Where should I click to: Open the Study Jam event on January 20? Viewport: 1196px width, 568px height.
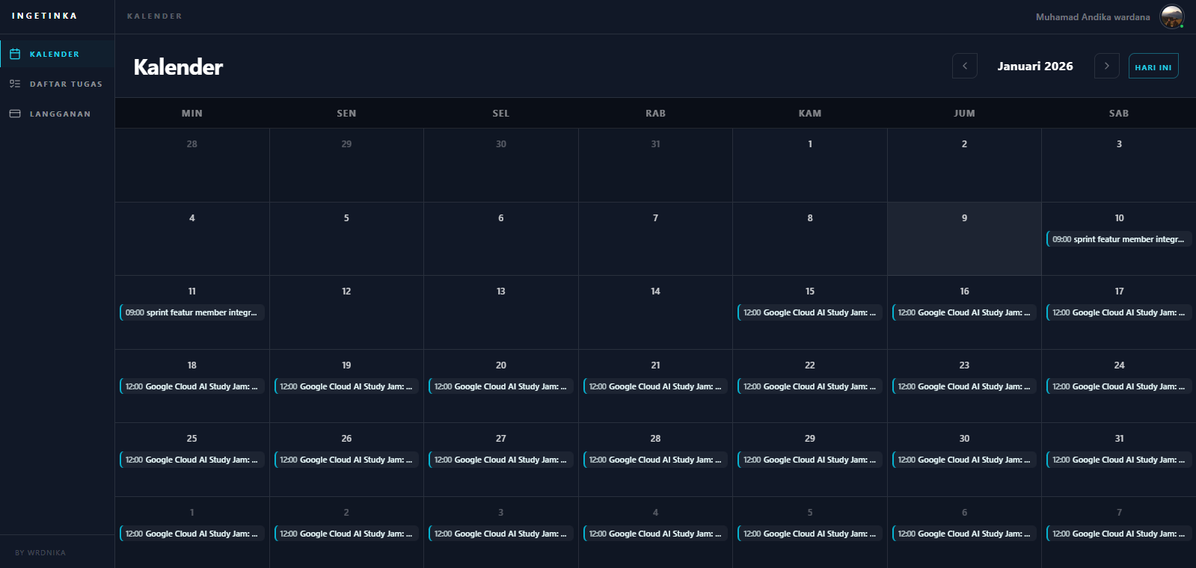tap(500, 386)
